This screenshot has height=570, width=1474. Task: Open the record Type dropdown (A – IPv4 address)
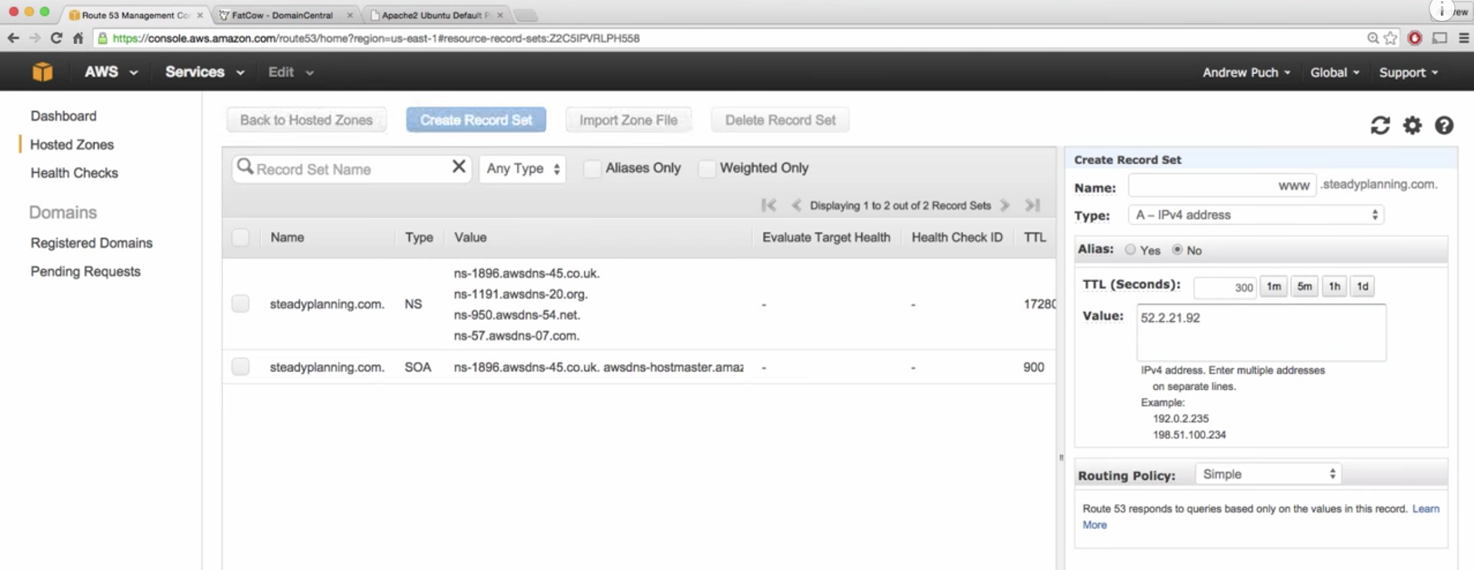click(x=1255, y=215)
